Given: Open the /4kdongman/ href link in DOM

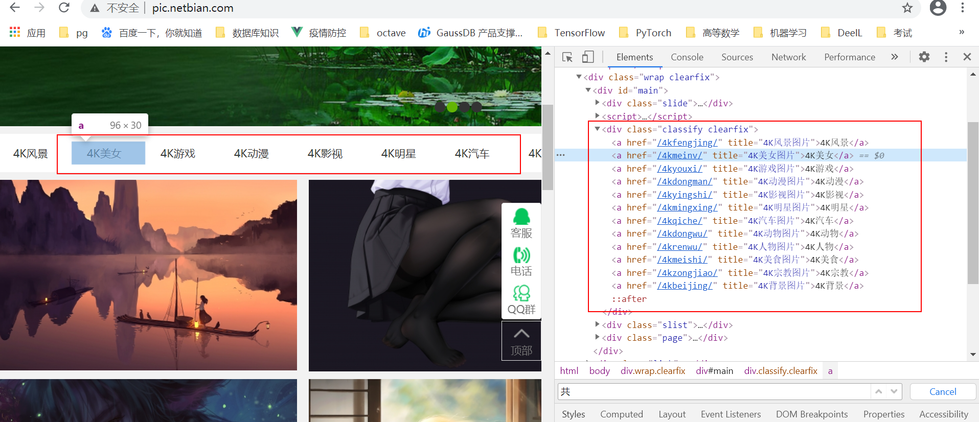Looking at the screenshot, I should click(685, 181).
